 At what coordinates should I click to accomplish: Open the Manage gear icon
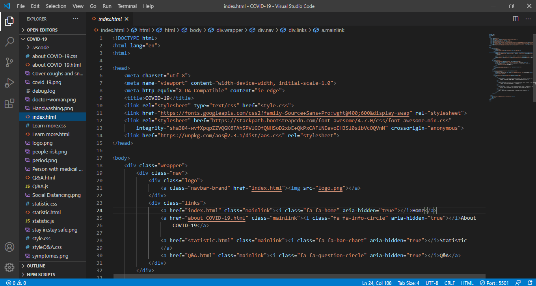(9, 267)
